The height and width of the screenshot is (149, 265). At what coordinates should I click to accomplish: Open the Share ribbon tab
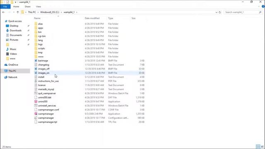point(28,7)
